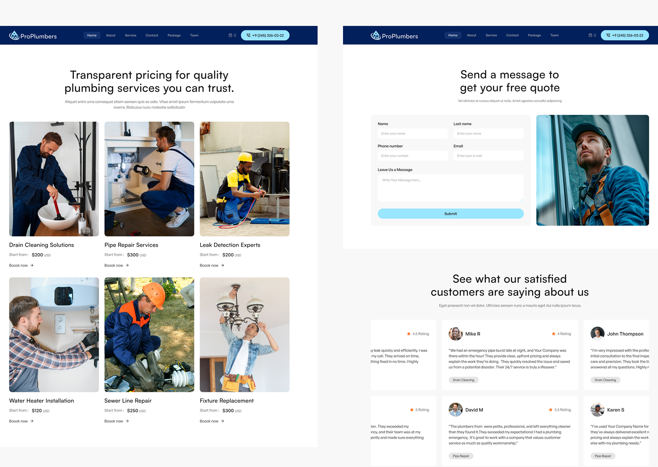Image resolution: width=658 pixels, height=467 pixels.
Task: Focus the Phone number input field
Action: 412,156
